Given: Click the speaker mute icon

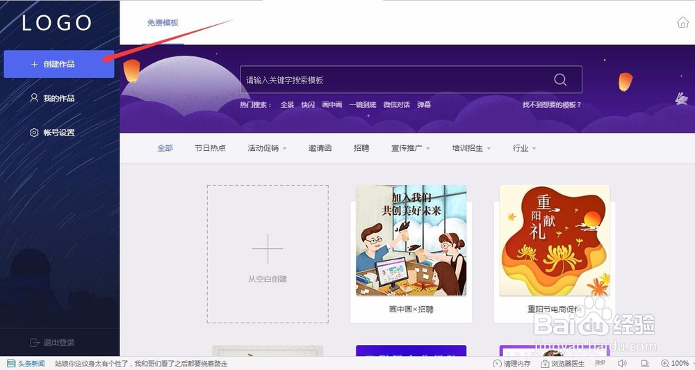Looking at the screenshot, I should (622, 363).
